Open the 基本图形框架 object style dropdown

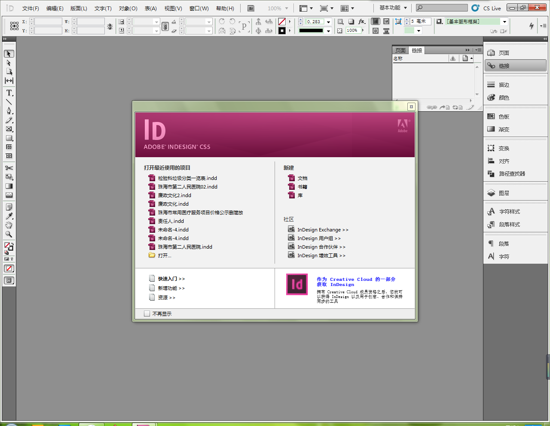tap(505, 21)
